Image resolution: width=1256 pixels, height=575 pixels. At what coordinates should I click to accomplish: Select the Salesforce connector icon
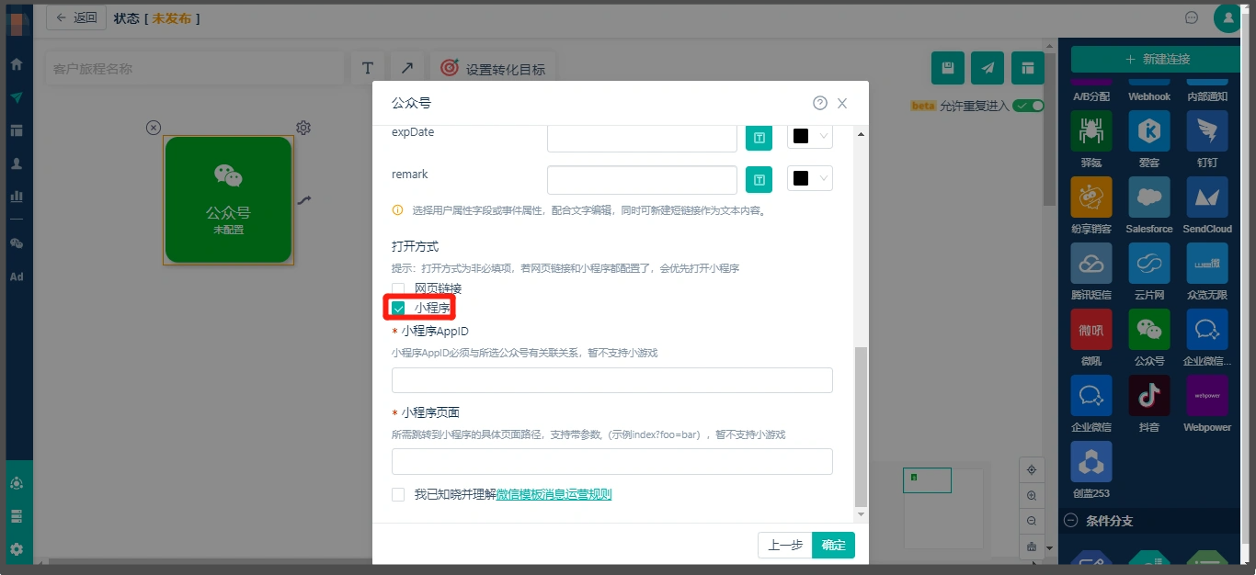point(1149,197)
